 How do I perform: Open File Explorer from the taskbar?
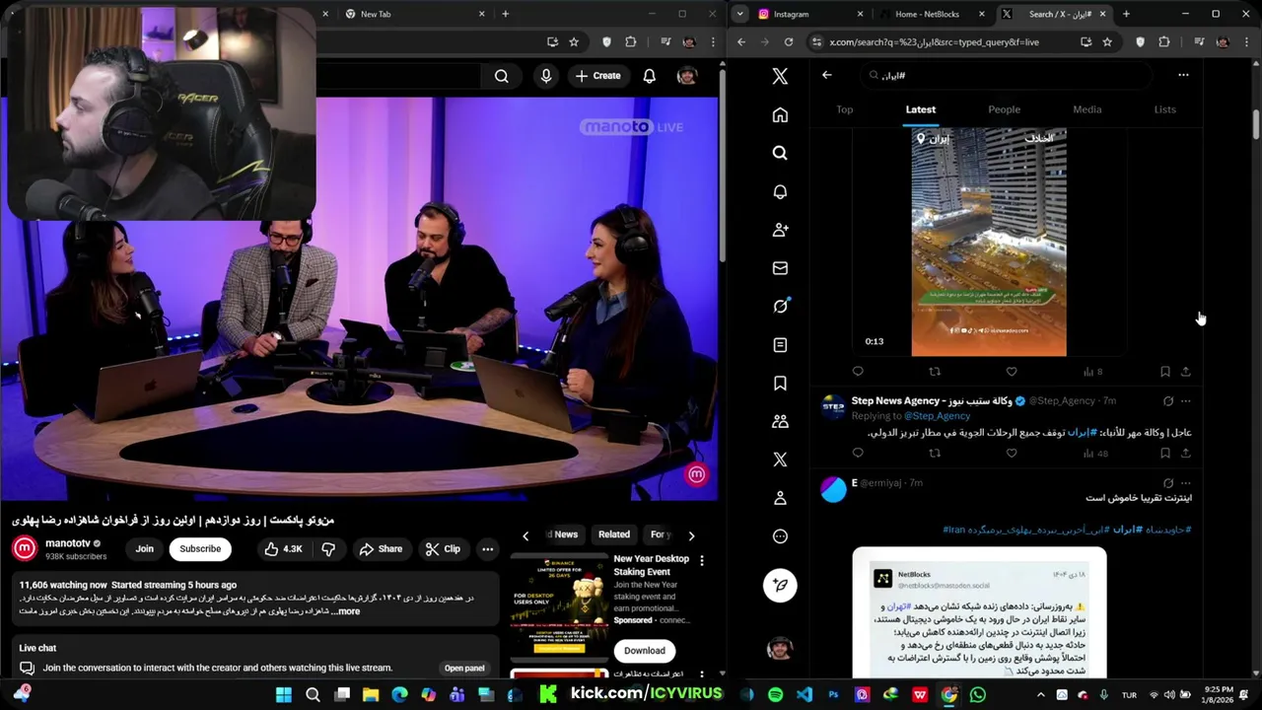pyautogui.click(x=371, y=695)
